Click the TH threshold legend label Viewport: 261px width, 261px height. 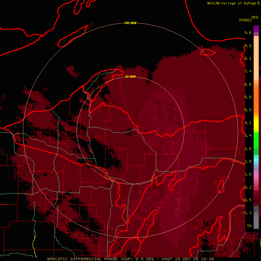(249, 226)
